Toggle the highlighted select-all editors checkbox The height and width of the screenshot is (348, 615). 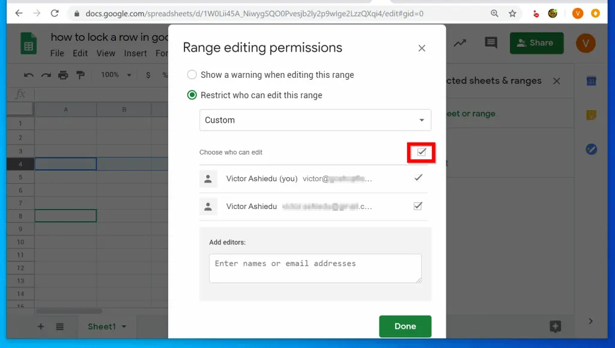(x=421, y=153)
